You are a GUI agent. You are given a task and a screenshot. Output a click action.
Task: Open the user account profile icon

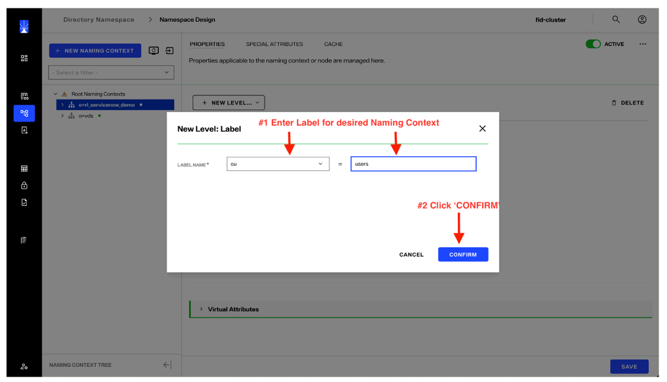click(x=642, y=19)
